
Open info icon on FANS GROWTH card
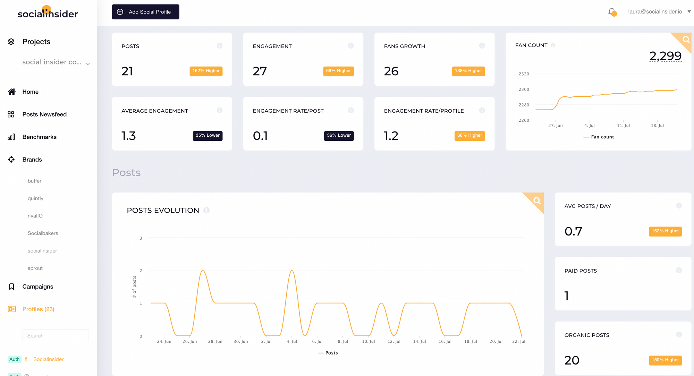click(x=482, y=46)
